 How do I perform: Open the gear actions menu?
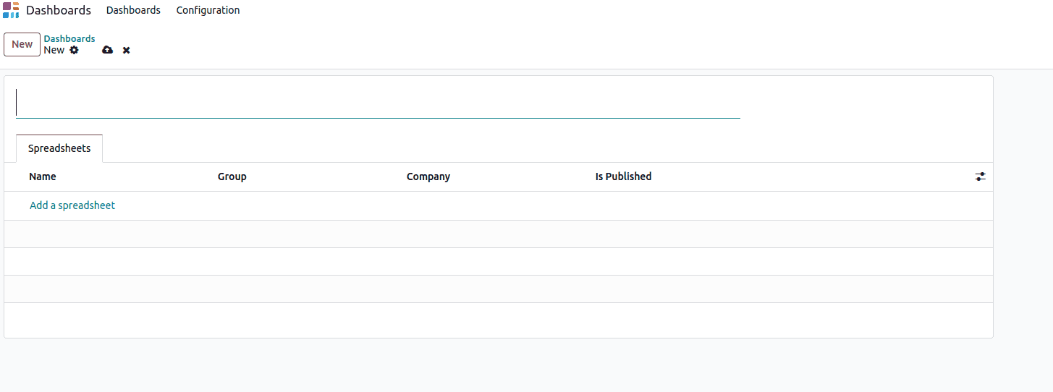(74, 50)
